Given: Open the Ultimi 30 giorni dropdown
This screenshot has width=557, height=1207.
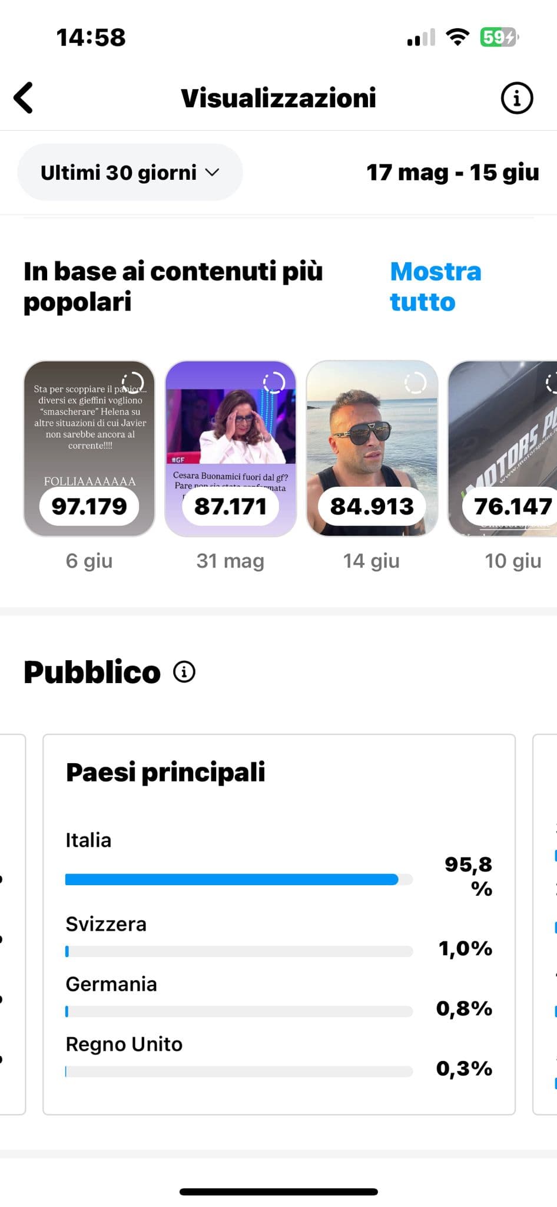Looking at the screenshot, I should coord(130,173).
